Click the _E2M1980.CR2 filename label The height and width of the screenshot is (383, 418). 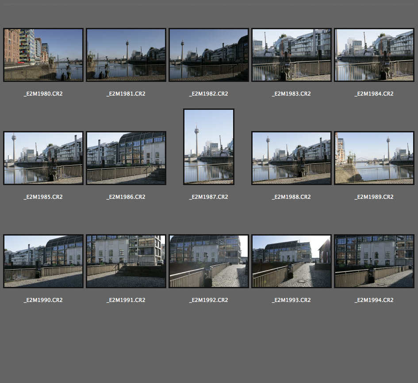coord(43,94)
